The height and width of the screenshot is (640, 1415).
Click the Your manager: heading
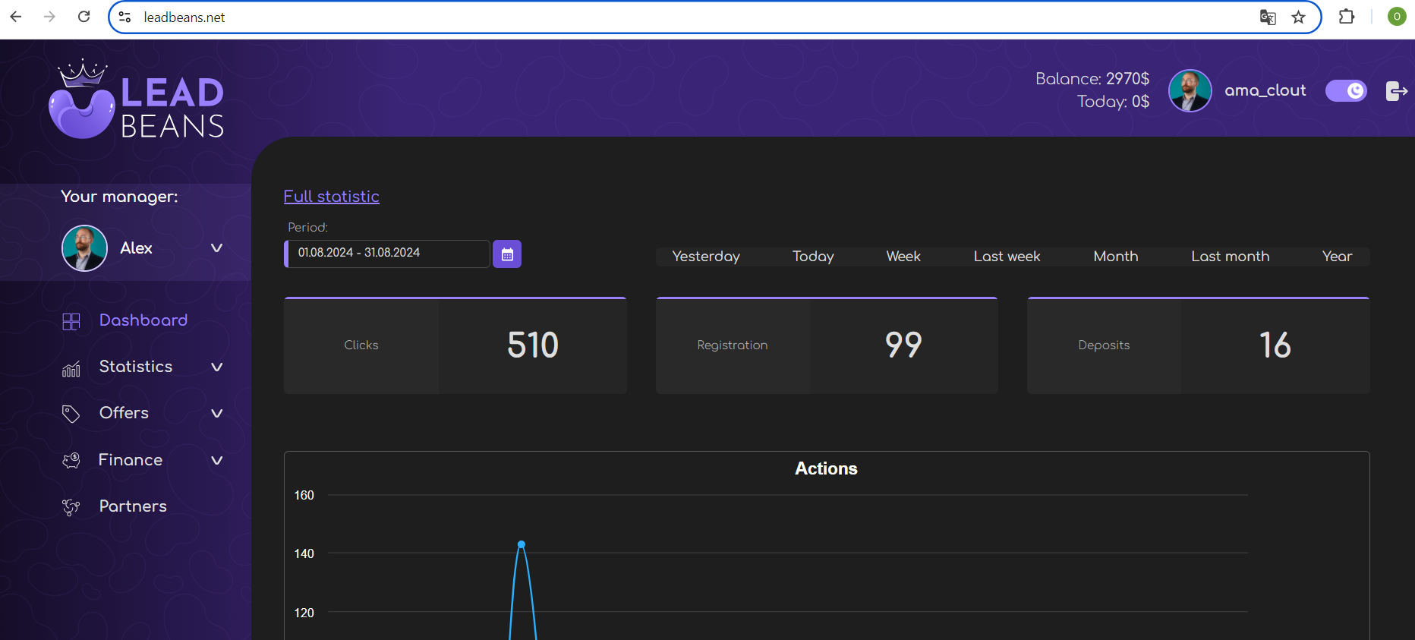coord(119,197)
